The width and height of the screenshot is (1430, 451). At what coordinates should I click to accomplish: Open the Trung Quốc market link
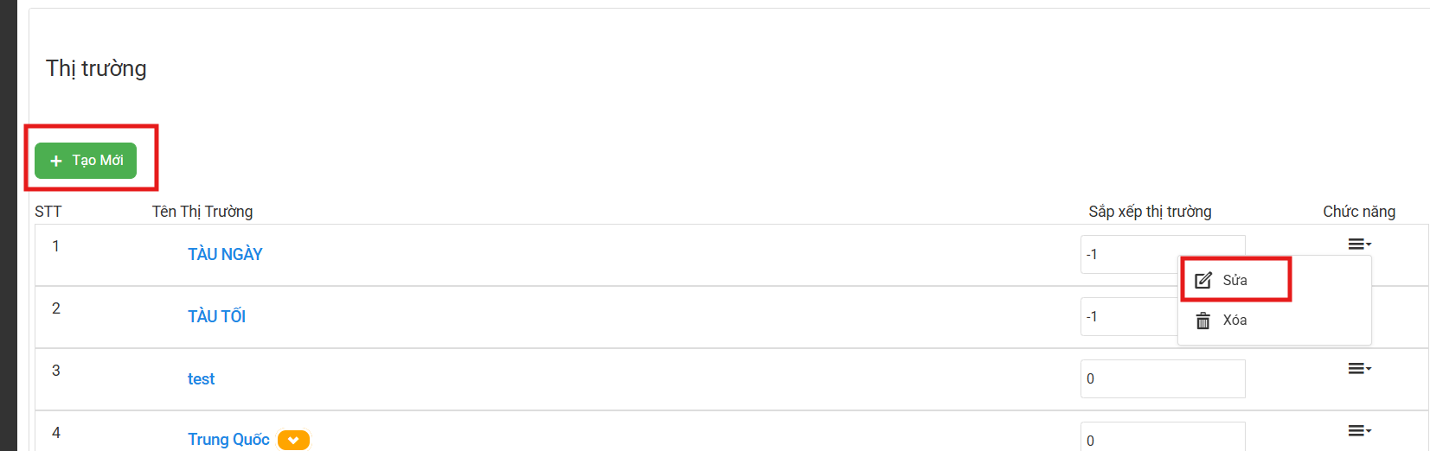tap(228, 439)
